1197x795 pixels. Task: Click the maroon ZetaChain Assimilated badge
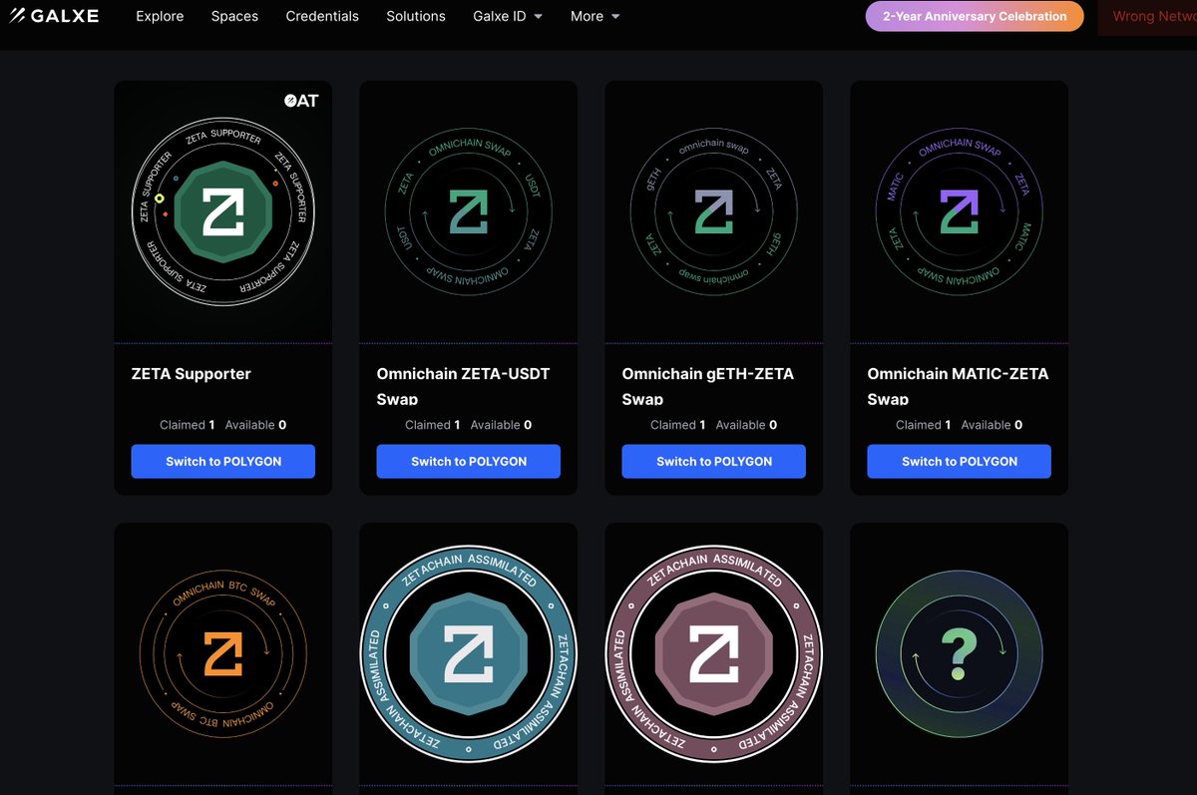coord(713,653)
